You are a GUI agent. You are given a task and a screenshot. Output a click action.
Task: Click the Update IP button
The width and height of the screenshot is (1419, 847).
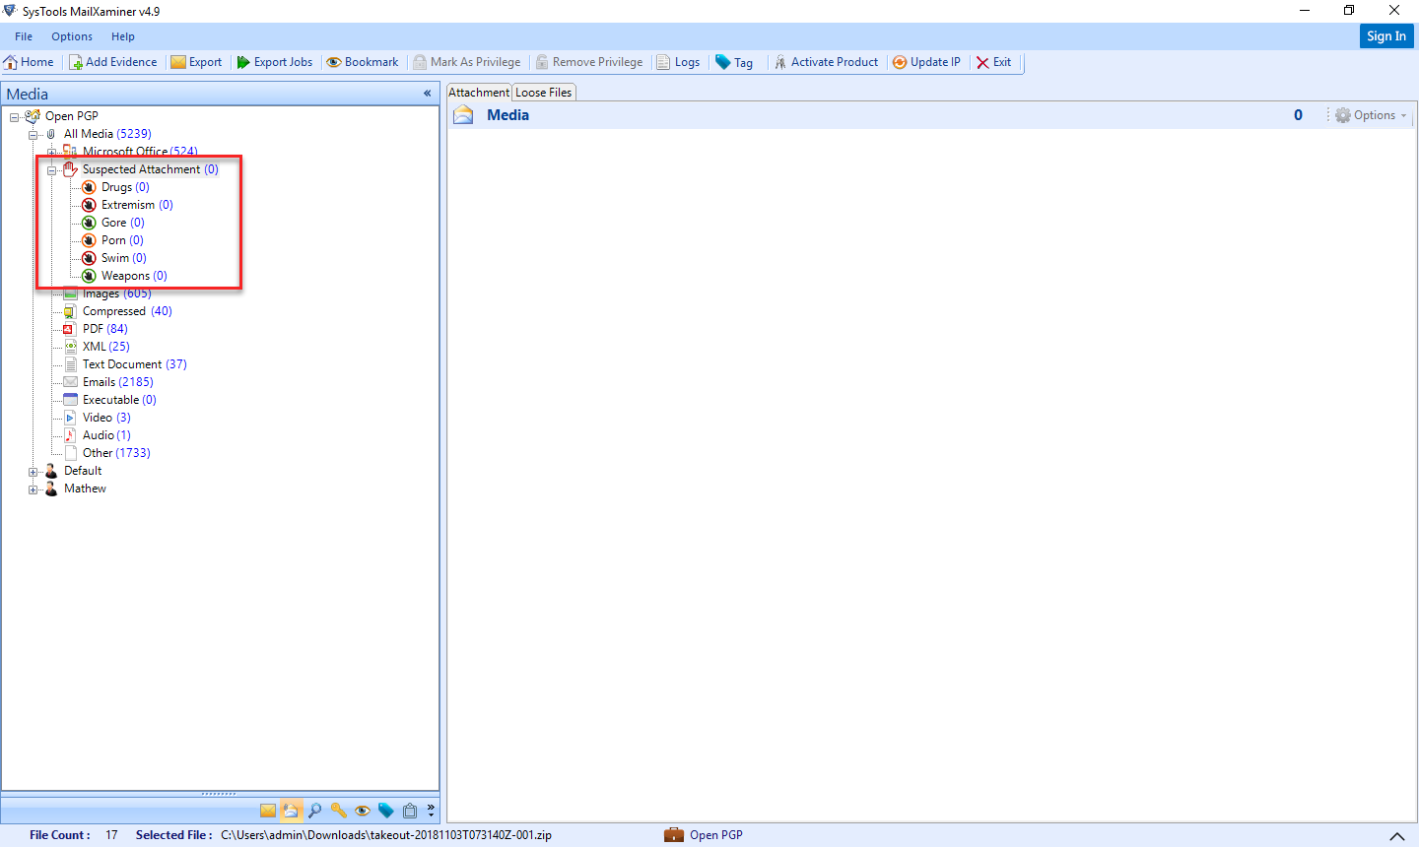coord(926,62)
